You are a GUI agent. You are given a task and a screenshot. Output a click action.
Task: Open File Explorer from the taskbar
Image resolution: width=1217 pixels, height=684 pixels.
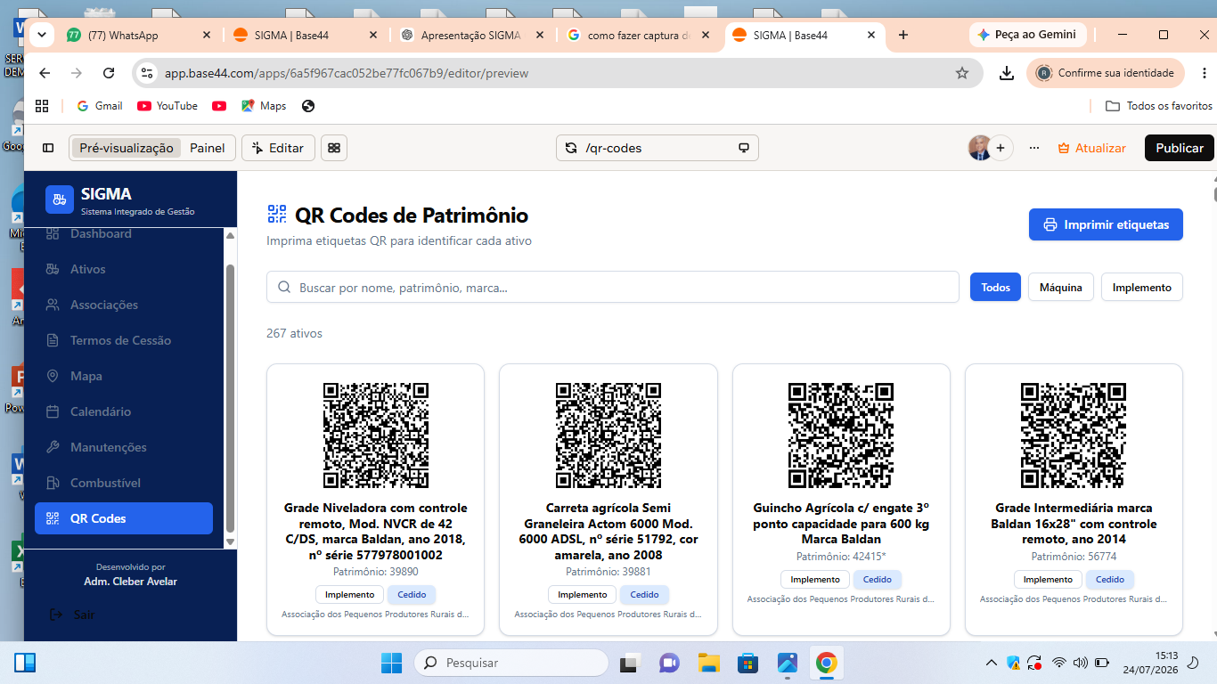[708, 663]
